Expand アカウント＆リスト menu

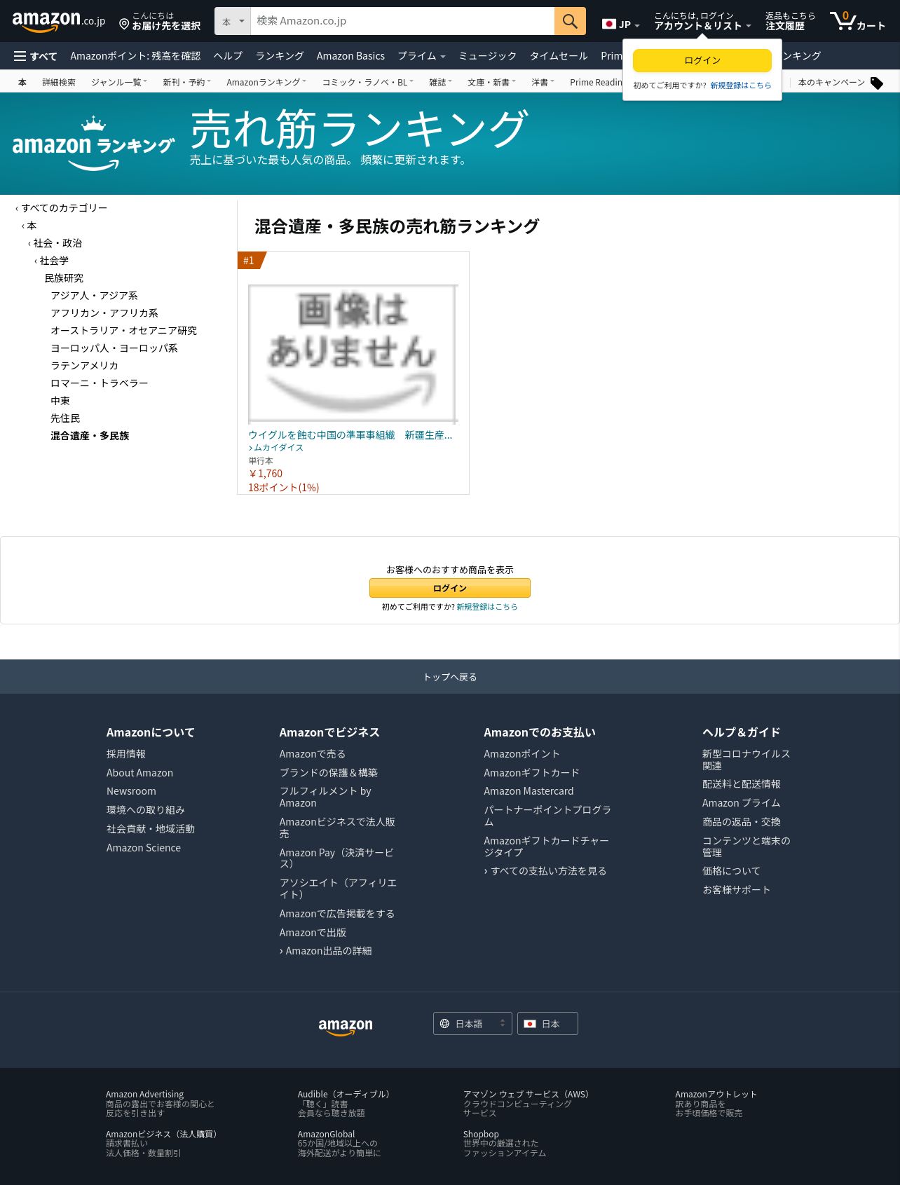(x=702, y=21)
